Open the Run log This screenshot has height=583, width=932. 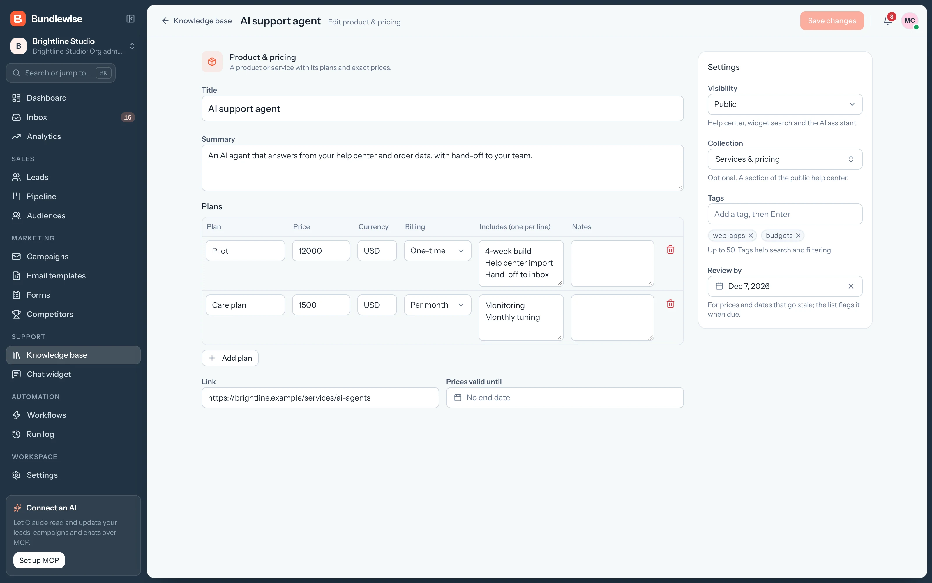coord(73,435)
